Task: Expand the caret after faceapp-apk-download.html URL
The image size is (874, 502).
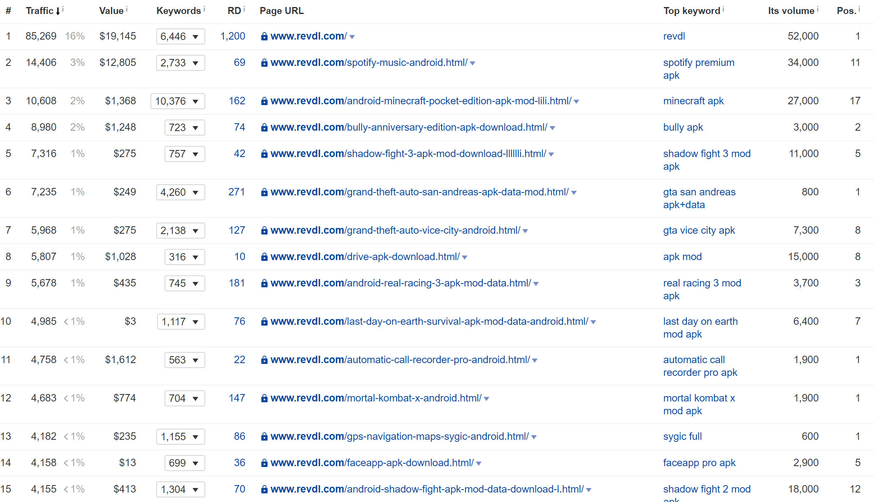Action: click(479, 464)
